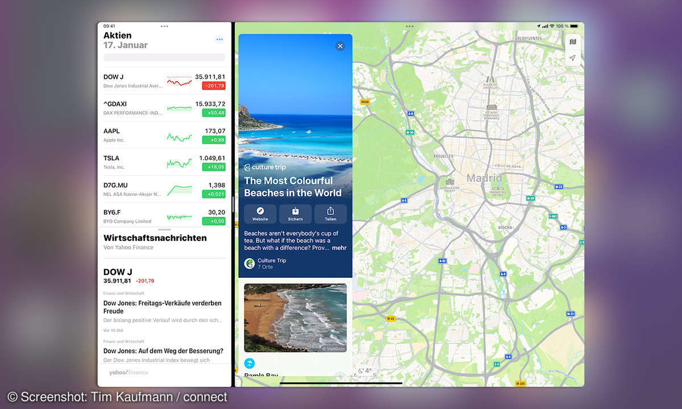Tap the Yahoo Finance logo
Screen dimensions: 682x409
click(128, 373)
